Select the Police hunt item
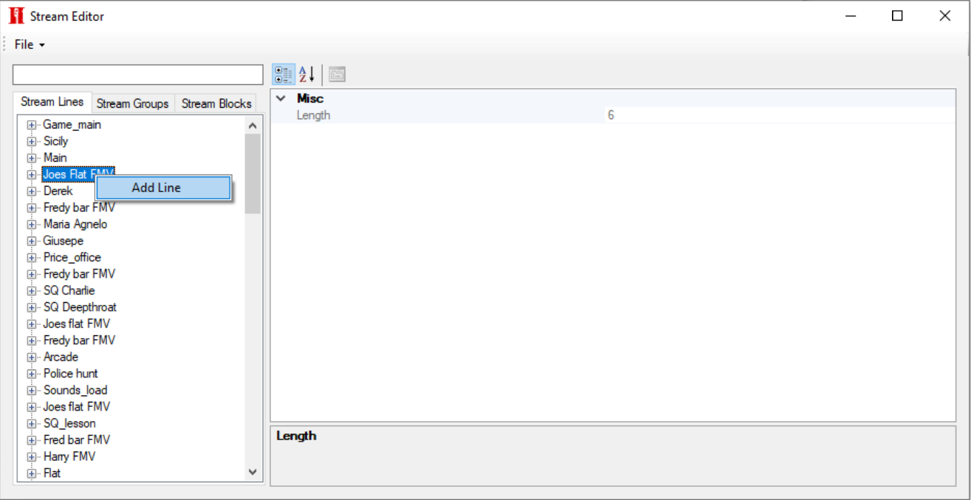The width and height of the screenshot is (971, 500). [x=70, y=374]
